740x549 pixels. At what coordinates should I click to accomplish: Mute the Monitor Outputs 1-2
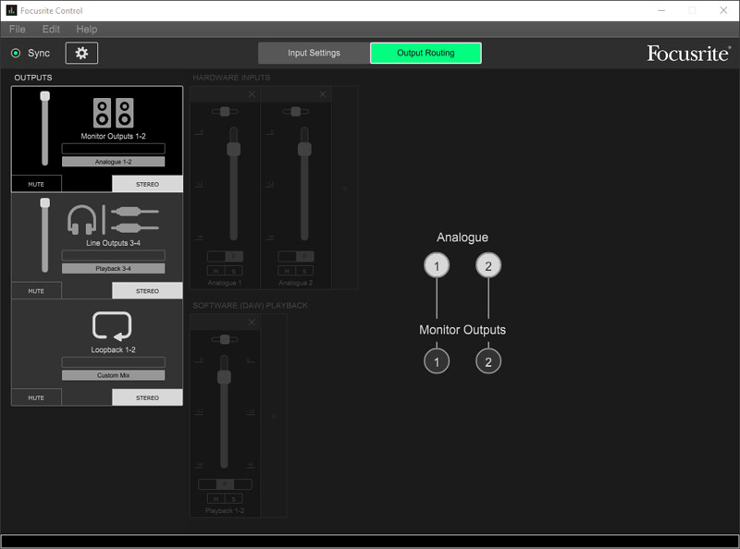36,184
